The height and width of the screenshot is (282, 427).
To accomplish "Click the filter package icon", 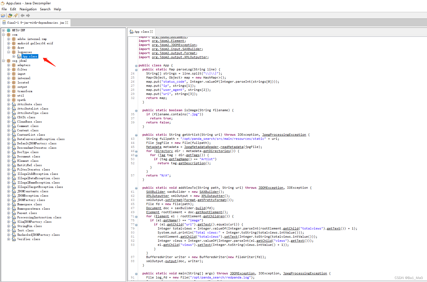I will point(14,69).
